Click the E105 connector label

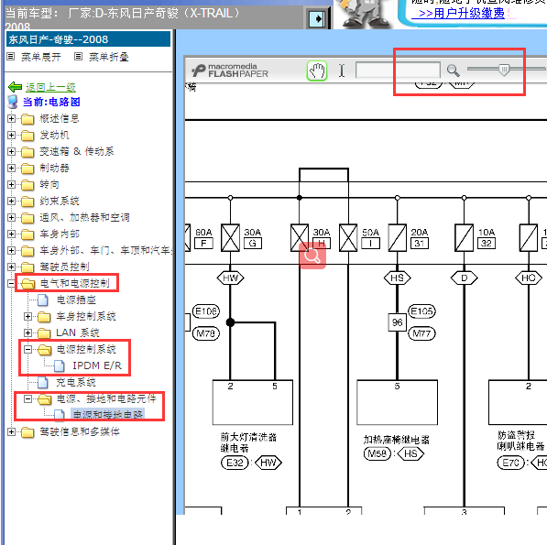[x=421, y=311]
